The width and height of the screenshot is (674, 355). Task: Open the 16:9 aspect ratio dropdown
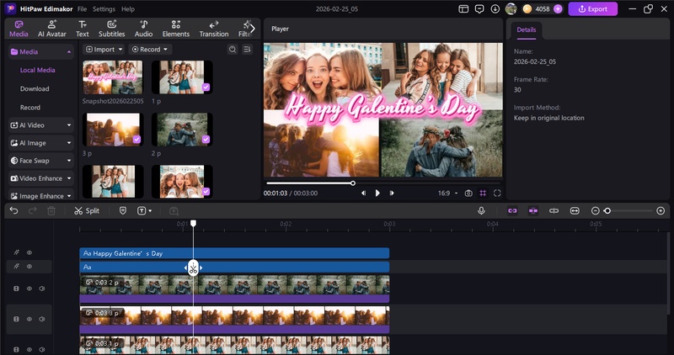click(x=448, y=193)
